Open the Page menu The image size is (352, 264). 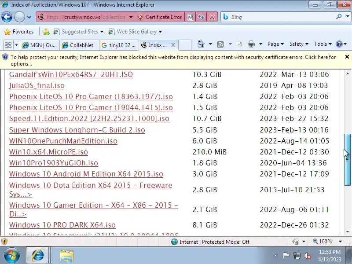[x=275, y=44]
